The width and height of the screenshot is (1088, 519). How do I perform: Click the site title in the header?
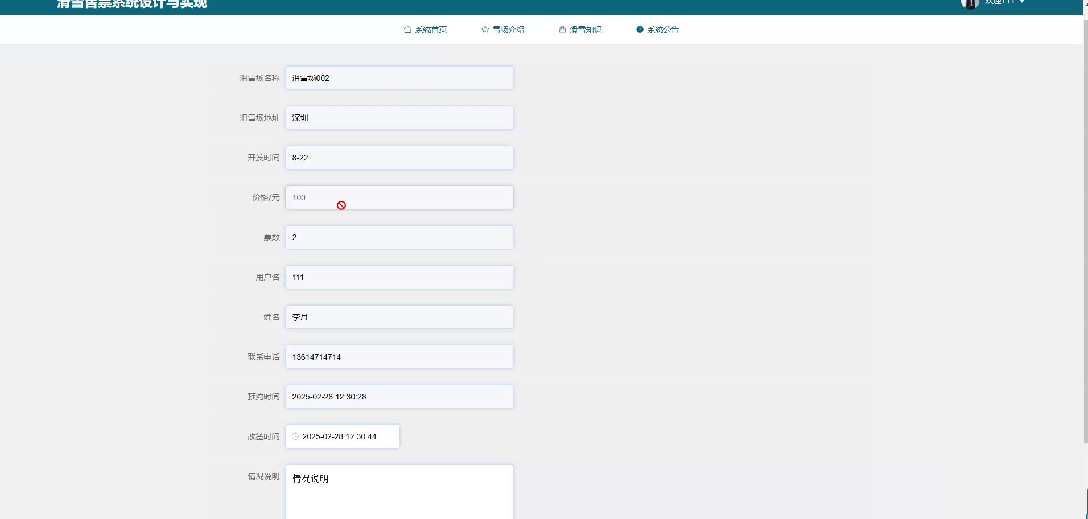[x=132, y=4]
